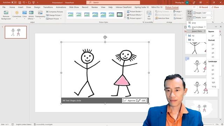The width and height of the screenshot is (224, 126).
Task: Open the Change Picture dropdown
Action: (x=54, y=15)
